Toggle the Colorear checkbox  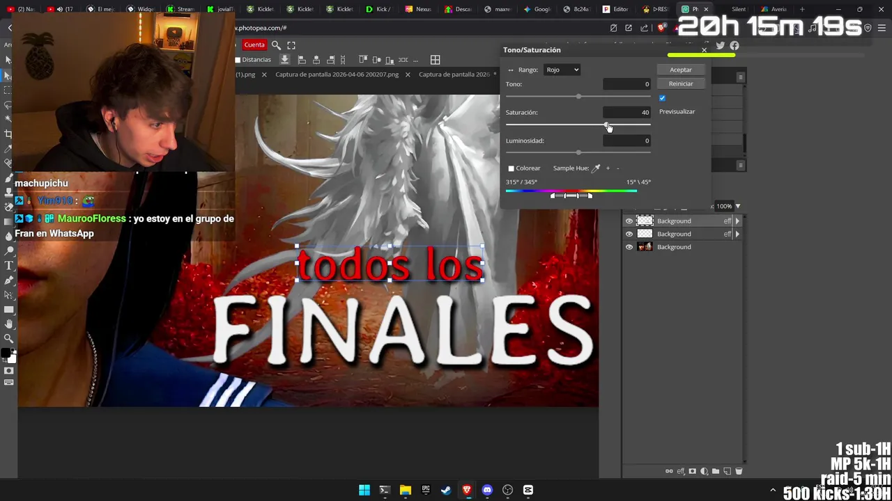(x=511, y=168)
